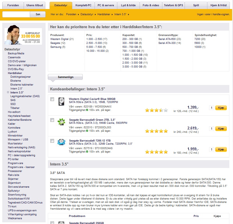The image size is (233, 224).
Task: Open the PC & servere tab
Action: tap(106, 5)
